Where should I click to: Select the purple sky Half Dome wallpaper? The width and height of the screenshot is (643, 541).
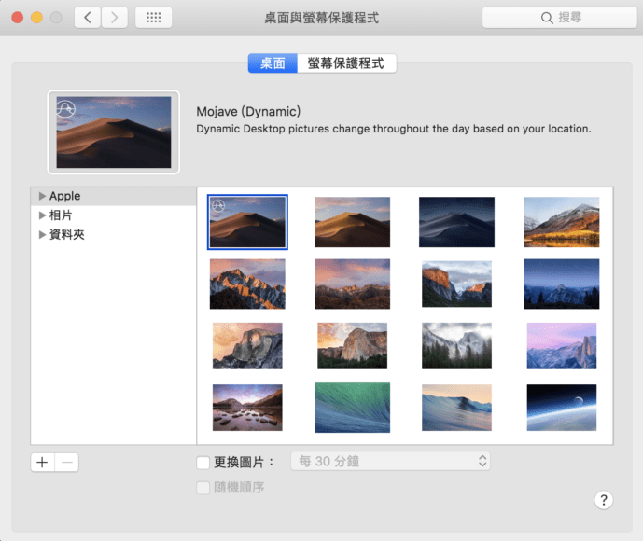coord(562,345)
